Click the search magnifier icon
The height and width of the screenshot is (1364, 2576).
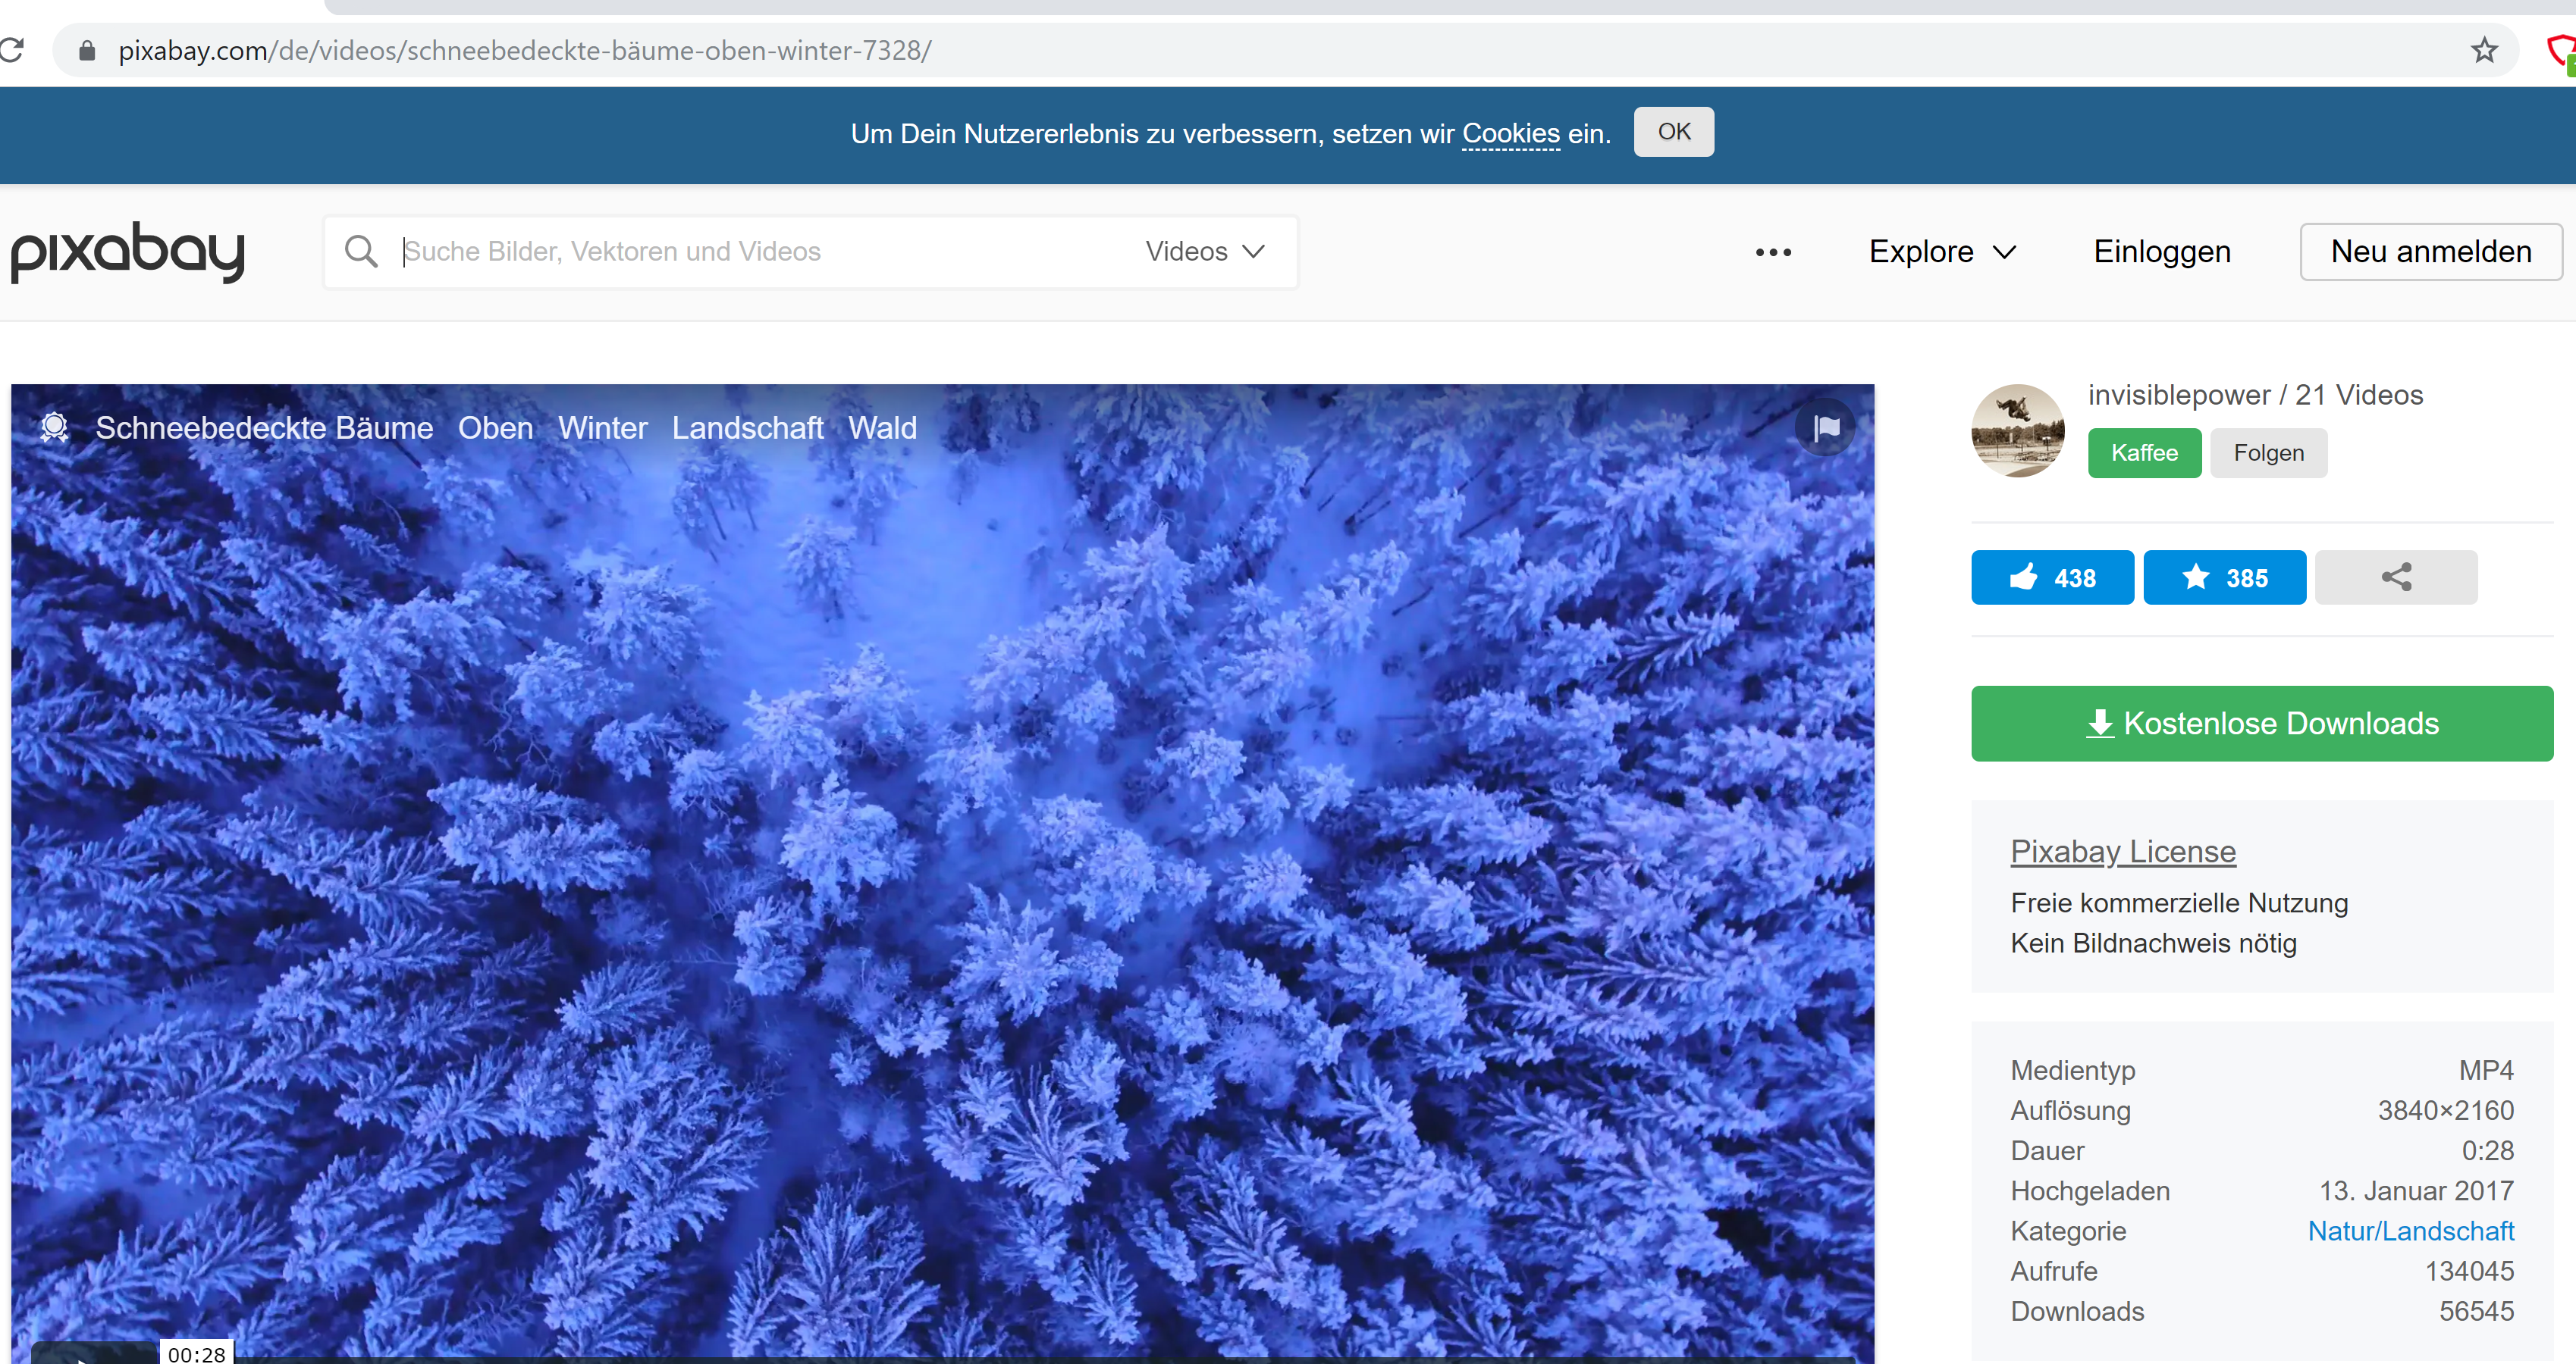coord(361,252)
